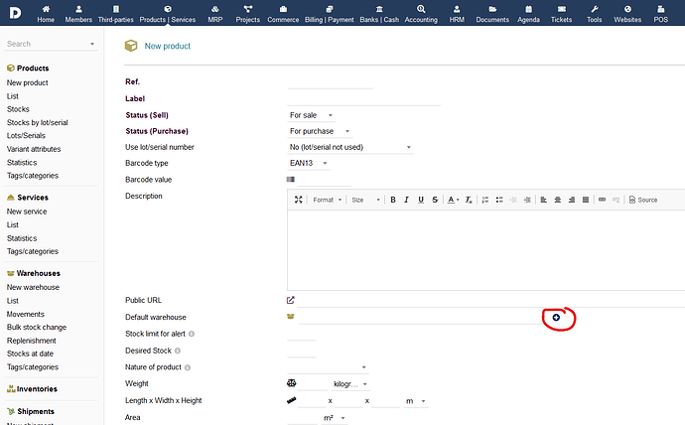685x425 pixels.
Task: Open the Inventories sidebar section
Action: (x=32, y=389)
